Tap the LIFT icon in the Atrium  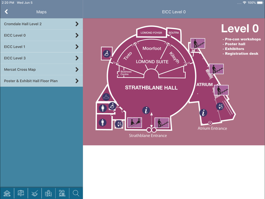point(220,106)
